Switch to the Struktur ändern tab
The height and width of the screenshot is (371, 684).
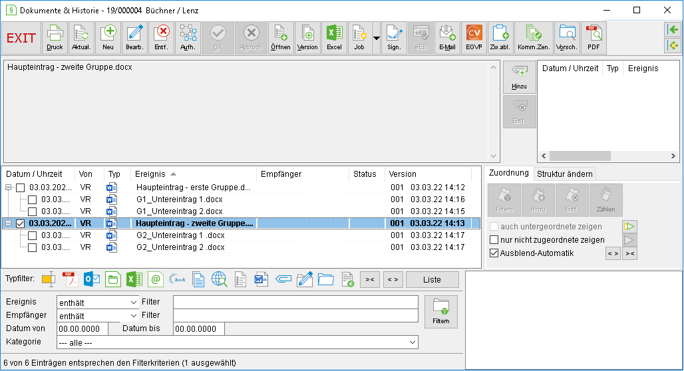coord(564,174)
